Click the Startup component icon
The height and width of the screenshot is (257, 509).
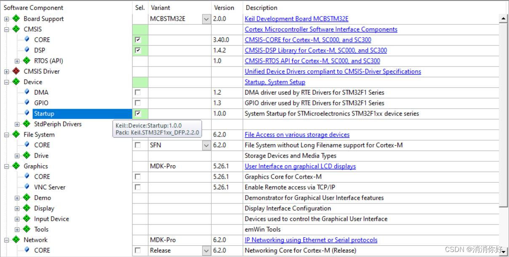coord(27,113)
